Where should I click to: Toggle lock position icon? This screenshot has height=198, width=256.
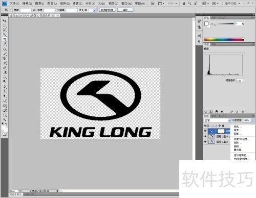pos(220,126)
